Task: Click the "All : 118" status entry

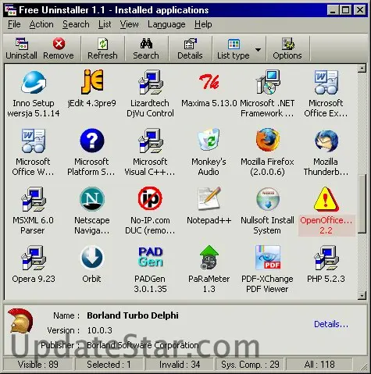Action: (x=319, y=365)
